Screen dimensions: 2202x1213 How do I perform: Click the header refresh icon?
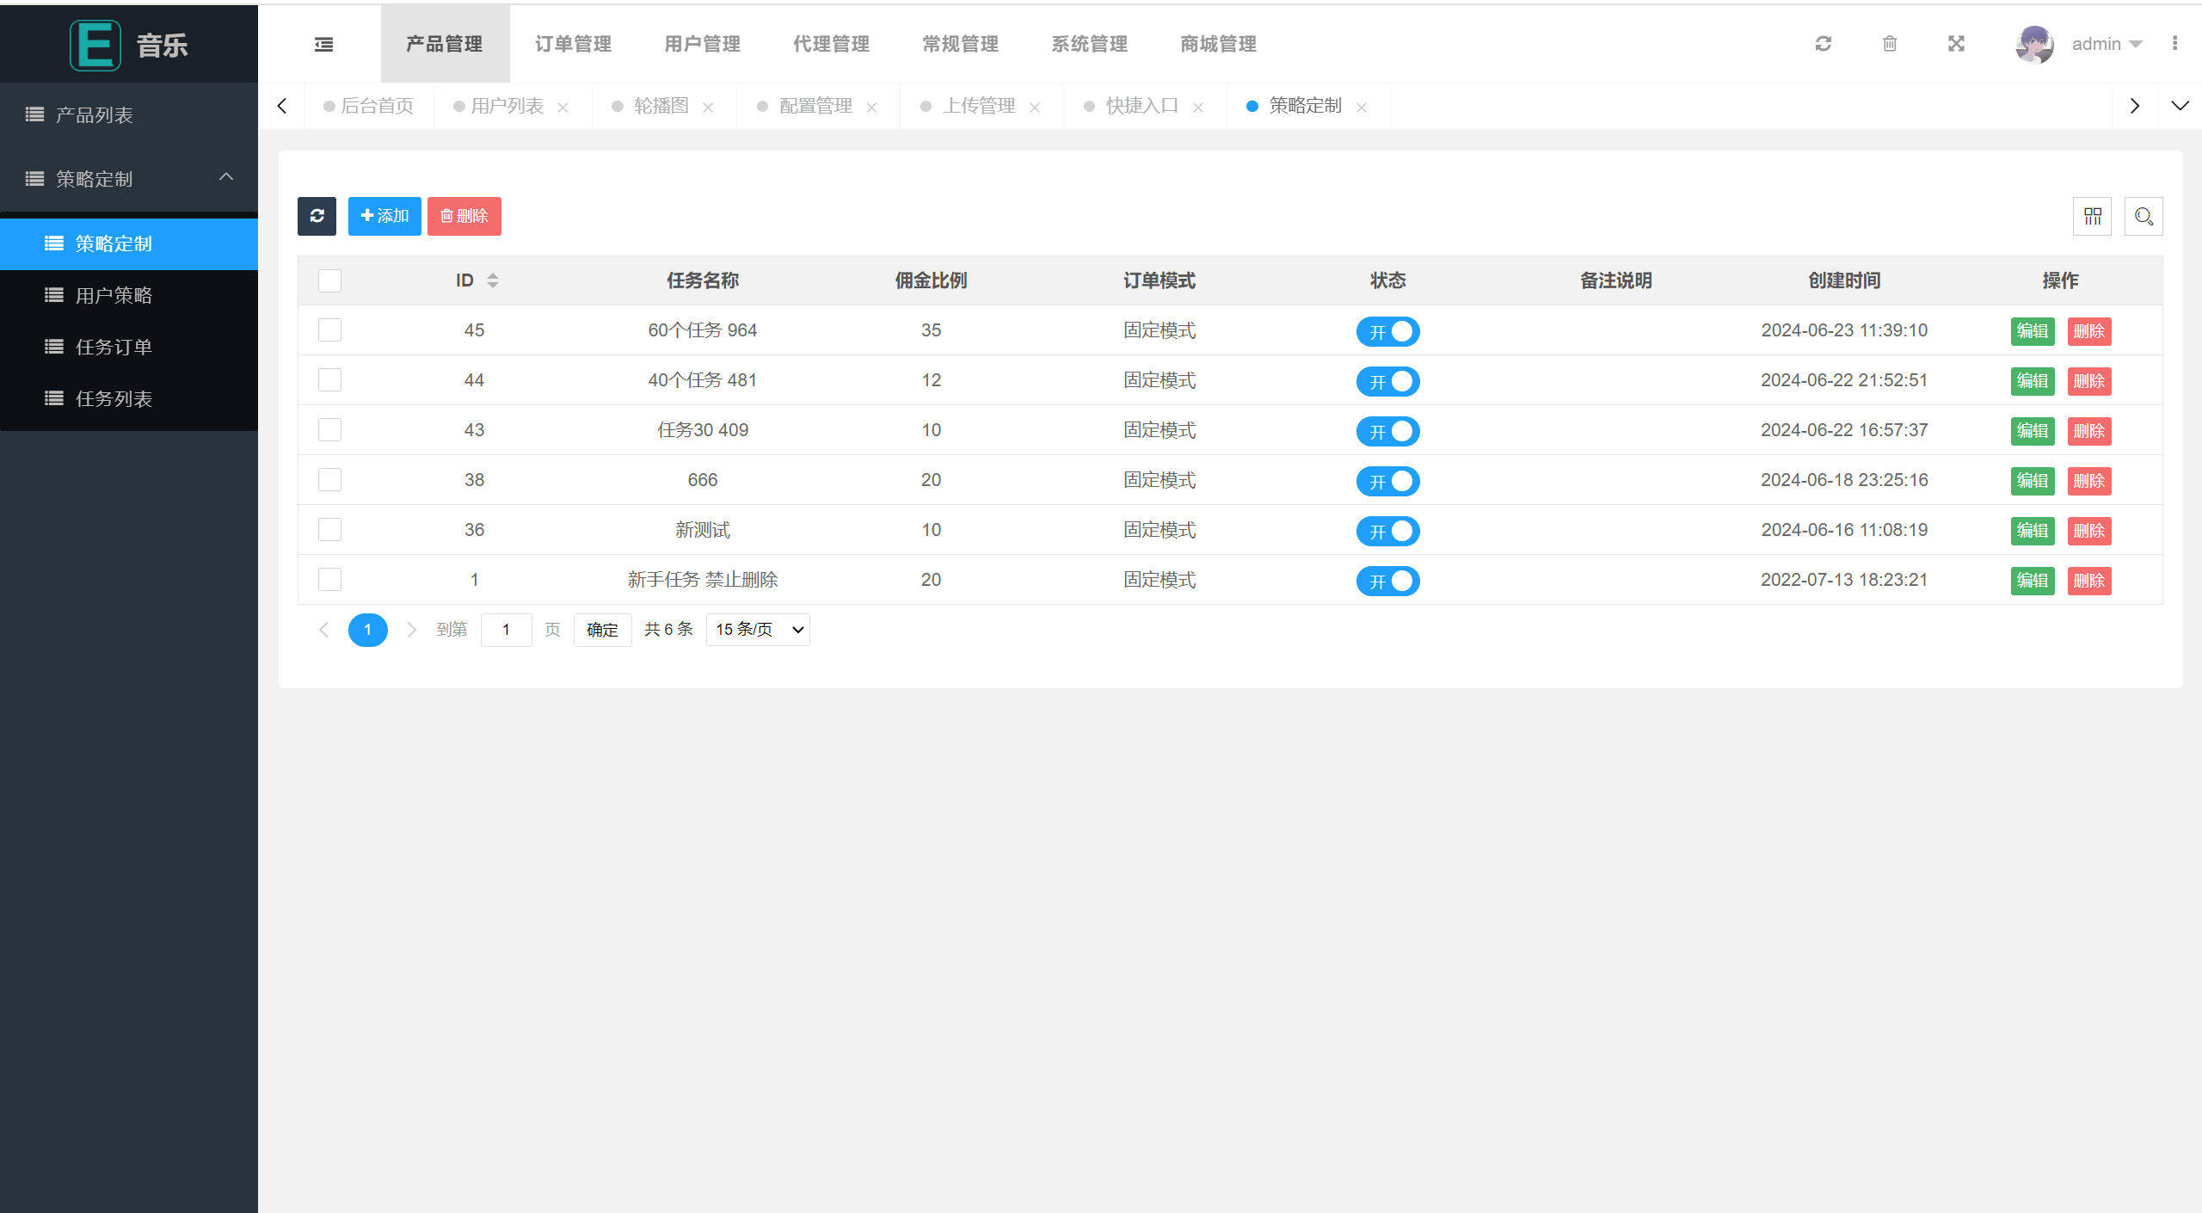(1823, 44)
